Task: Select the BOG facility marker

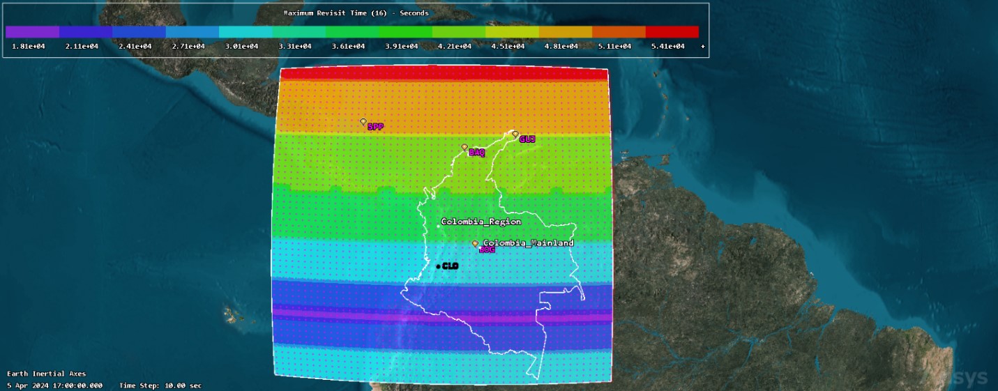Action: pos(476,244)
